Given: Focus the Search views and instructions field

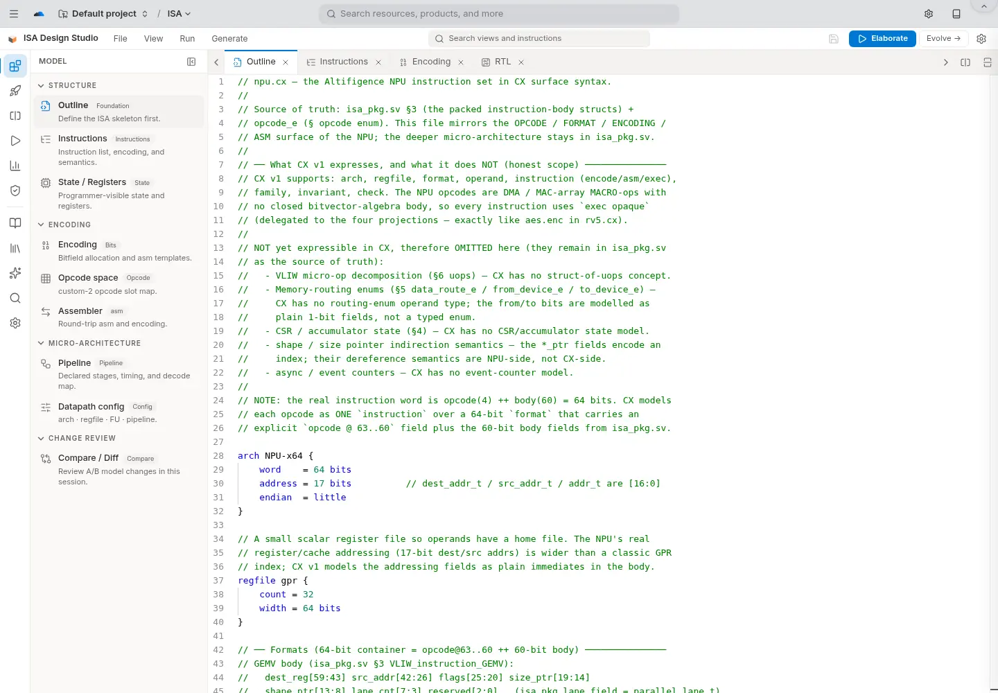Looking at the screenshot, I should point(539,39).
